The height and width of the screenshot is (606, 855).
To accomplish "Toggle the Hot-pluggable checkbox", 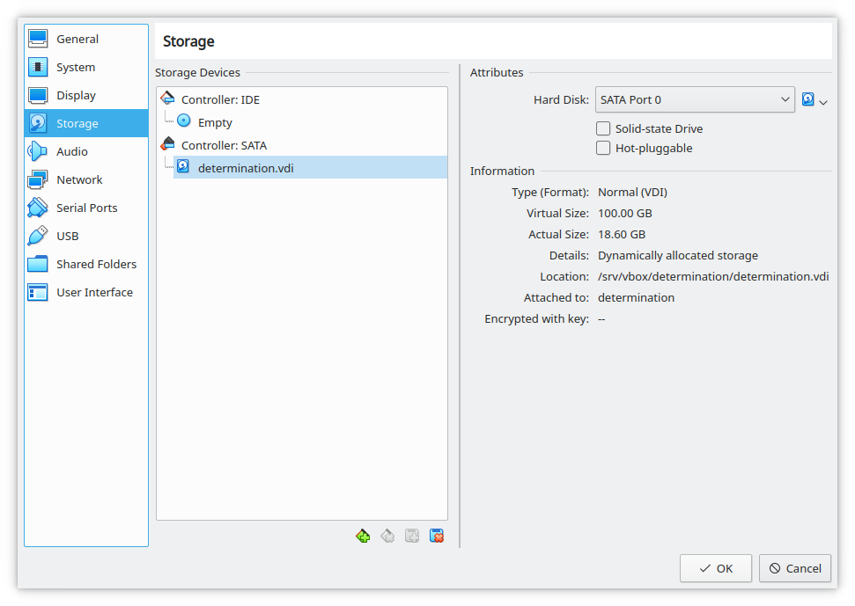I will (x=603, y=148).
